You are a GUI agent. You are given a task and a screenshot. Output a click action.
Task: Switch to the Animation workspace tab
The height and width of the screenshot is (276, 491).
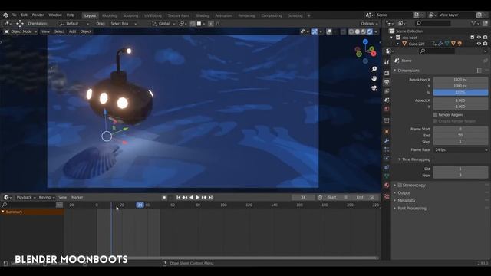223,15
